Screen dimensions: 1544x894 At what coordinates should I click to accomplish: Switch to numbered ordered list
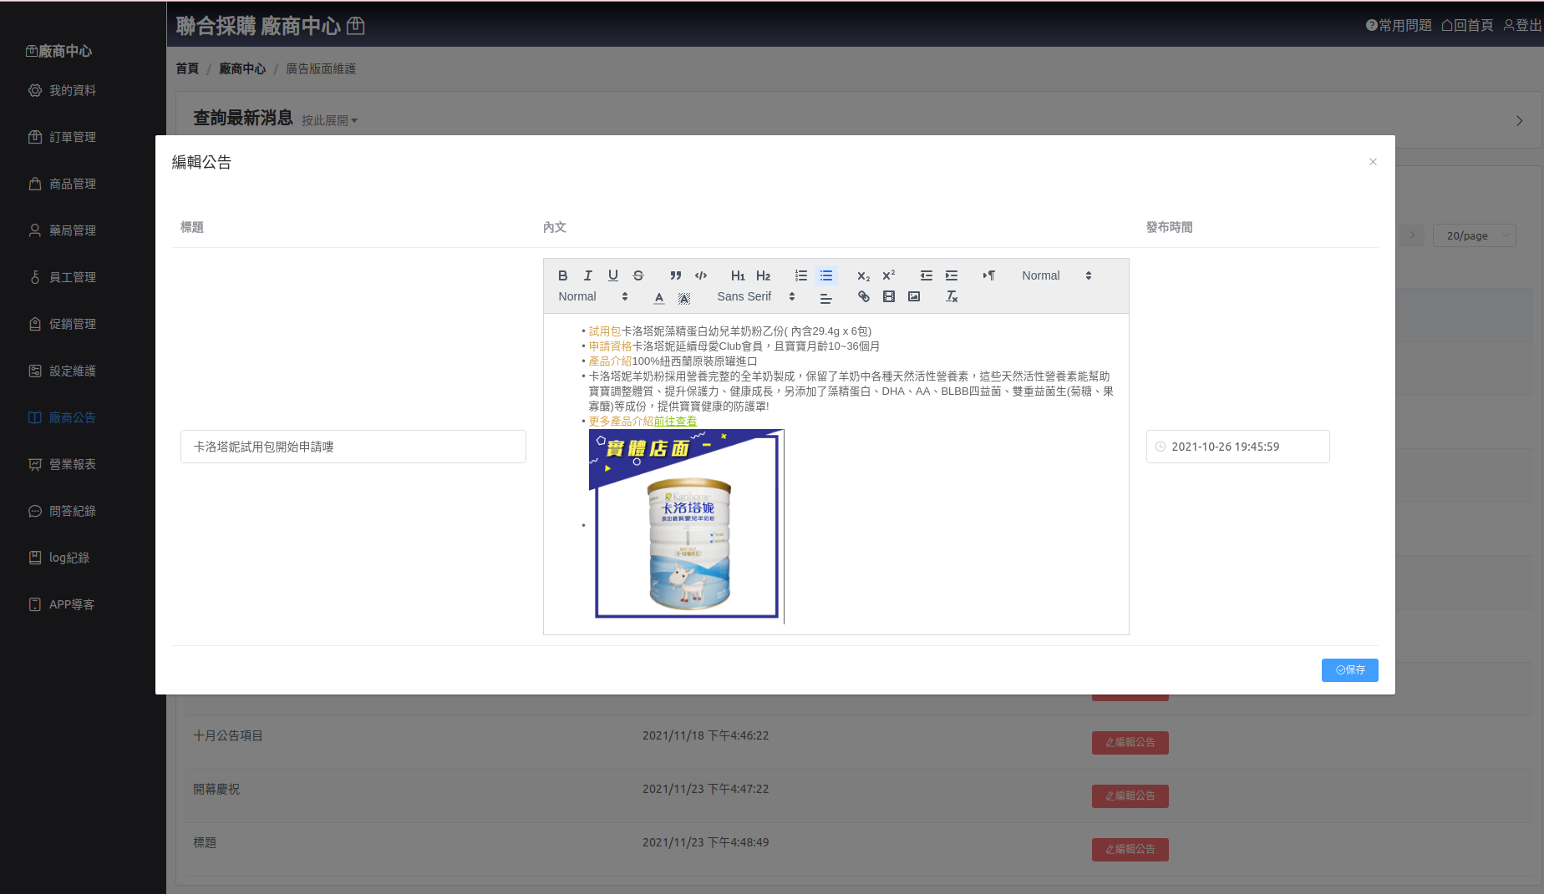coord(801,275)
